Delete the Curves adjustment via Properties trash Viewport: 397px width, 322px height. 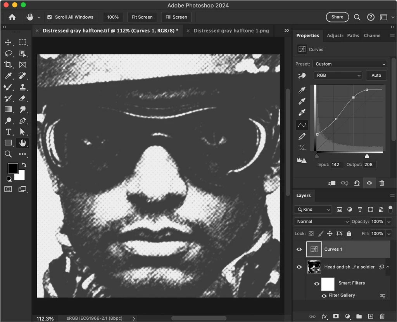coord(382,183)
